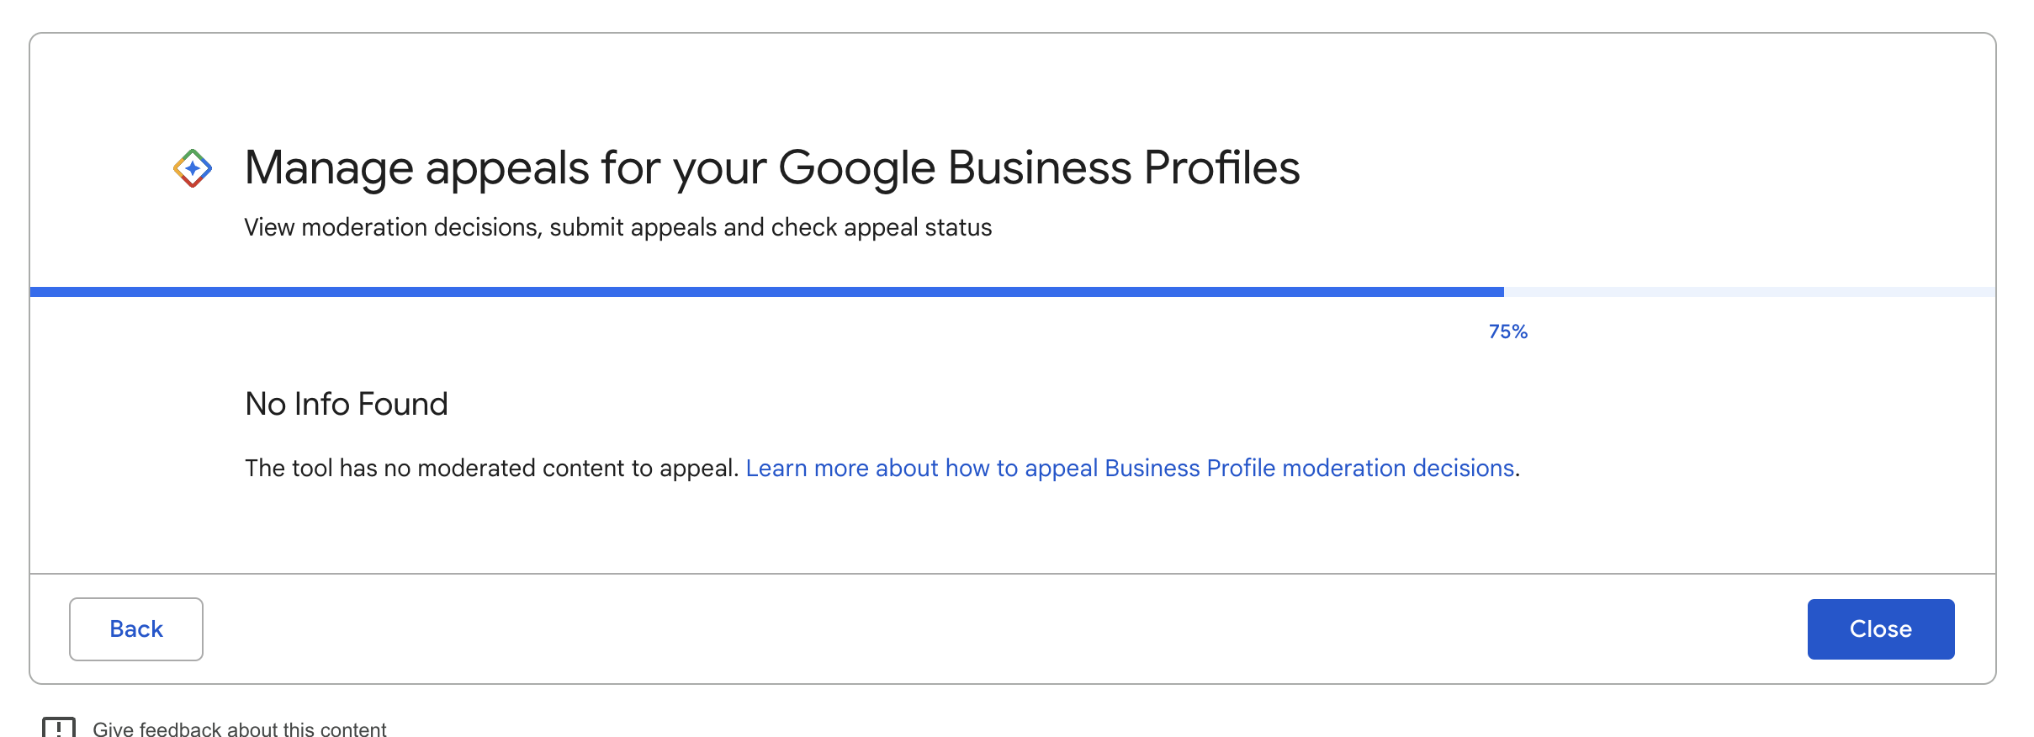The height and width of the screenshot is (737, 2034).
Task: Click the 75% progress label
Action: click(1507, 331)
